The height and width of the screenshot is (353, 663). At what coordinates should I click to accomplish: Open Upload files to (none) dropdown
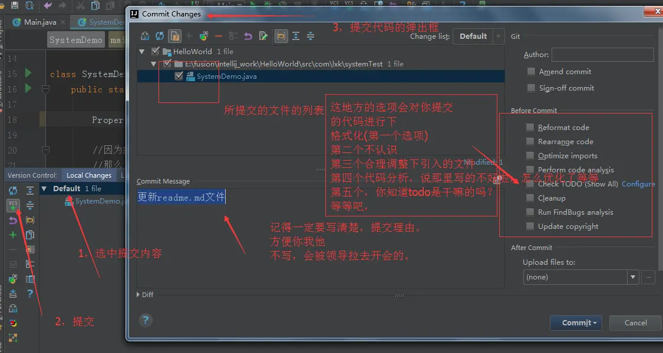(x=580, y=277)
